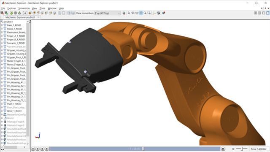Expand the Wrist_1_RIGID tree node

pyautogui.click(x=2, y=111)
